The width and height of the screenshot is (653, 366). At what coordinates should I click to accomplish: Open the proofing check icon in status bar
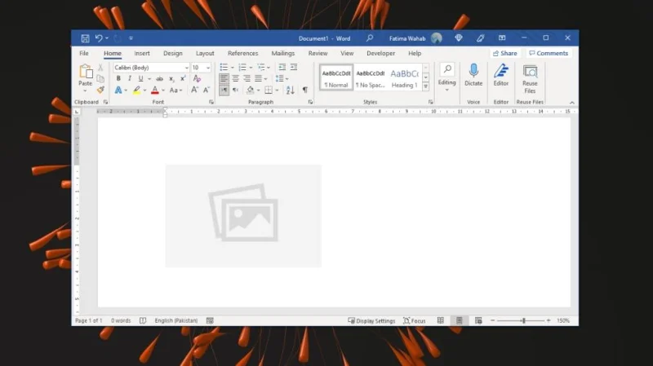pyautogui.click(x=143, y=320)
